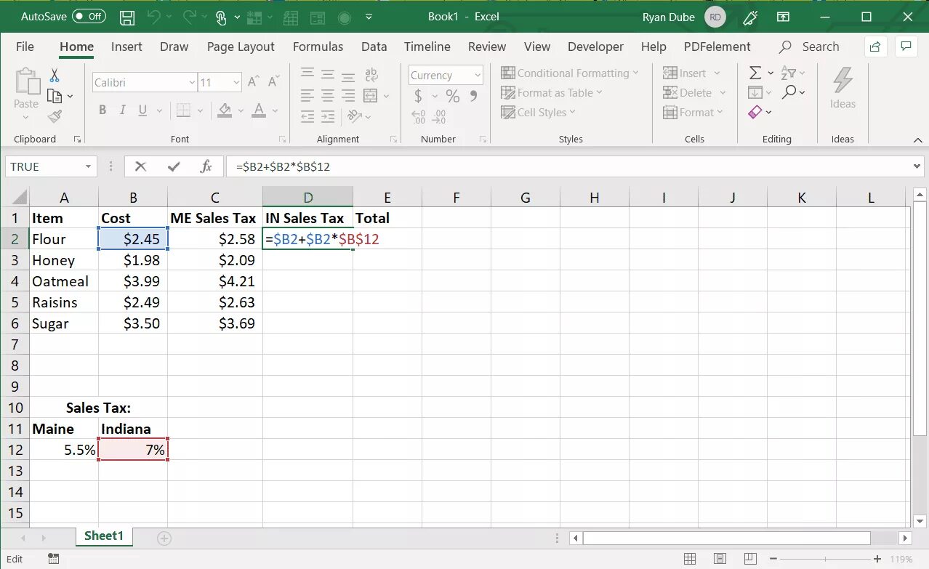Click the Center align icon
929x569 pixels.
point(328,95)
